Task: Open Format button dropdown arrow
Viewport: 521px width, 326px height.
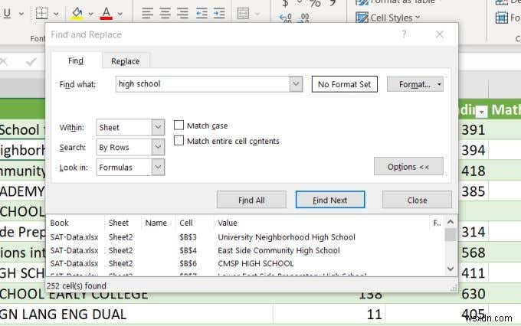Action: click(439, 84)
